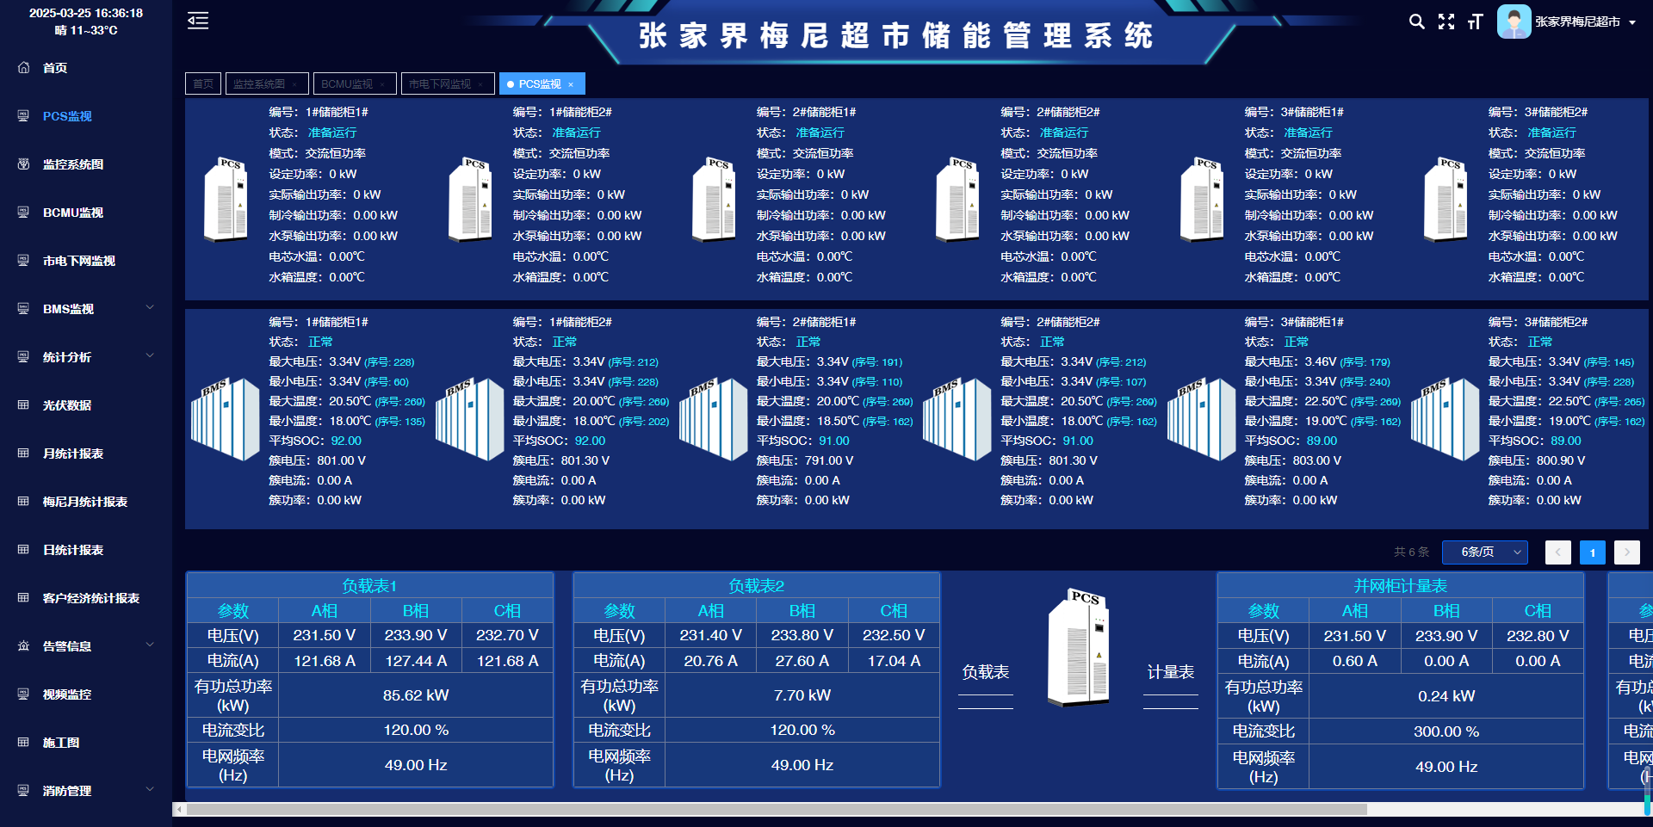
Task: Click the table icon beside 光伏数据
Action: coord(23,404)
